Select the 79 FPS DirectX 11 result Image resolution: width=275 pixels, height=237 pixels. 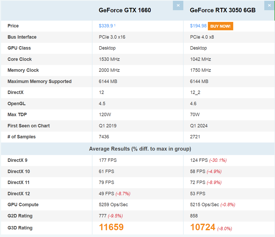coord(107,182)
